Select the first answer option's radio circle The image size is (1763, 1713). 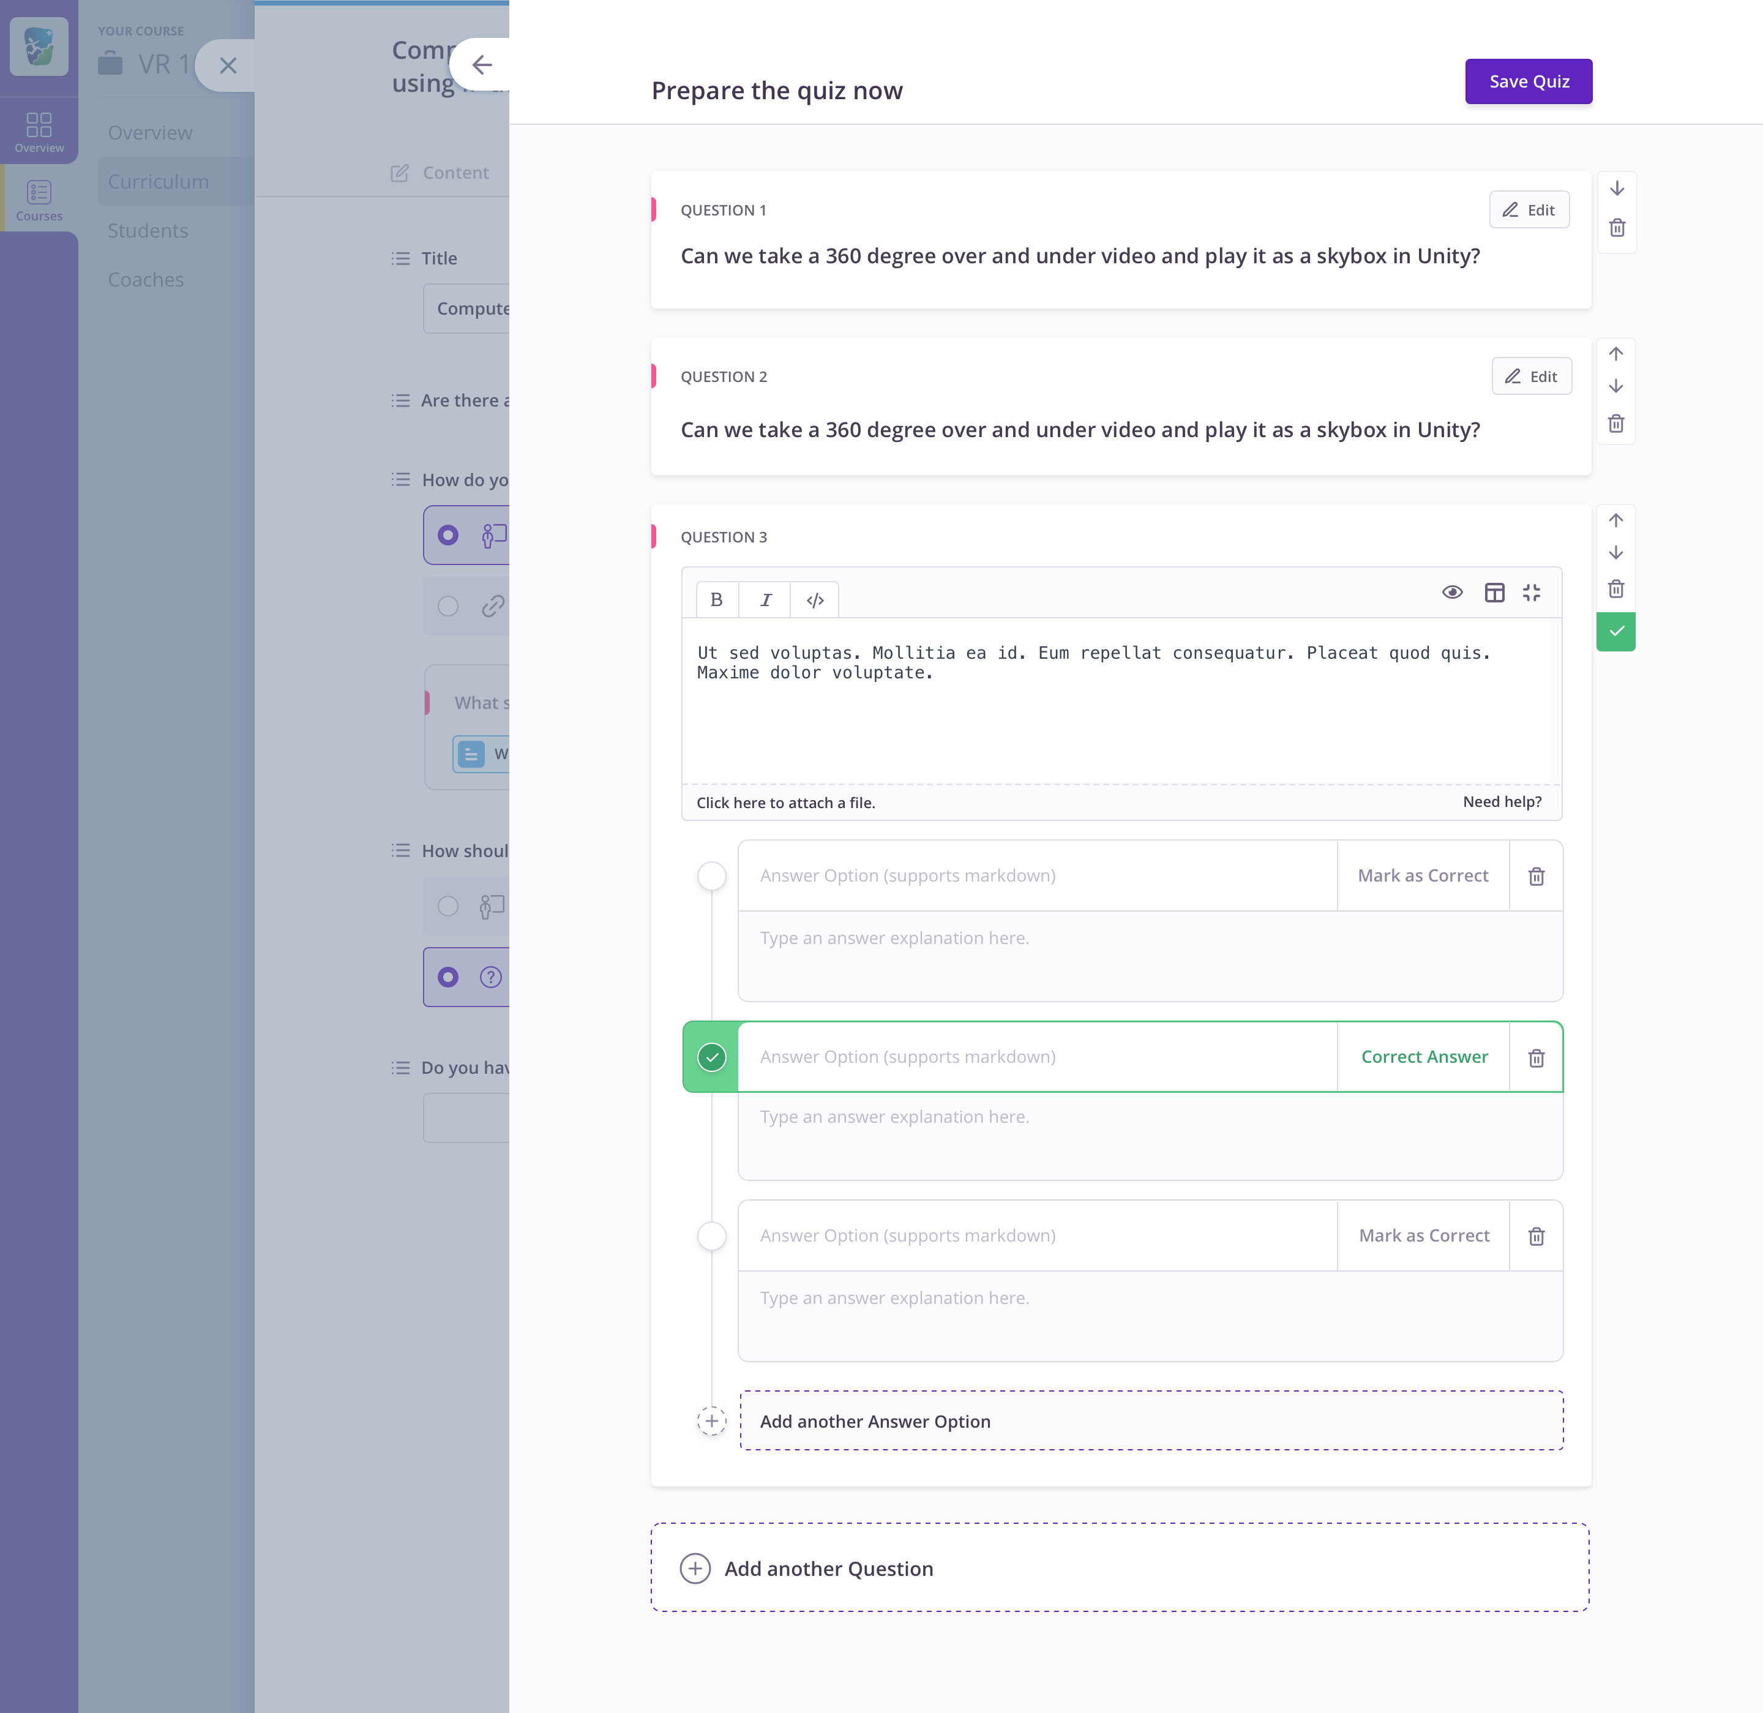pos(711,875)
